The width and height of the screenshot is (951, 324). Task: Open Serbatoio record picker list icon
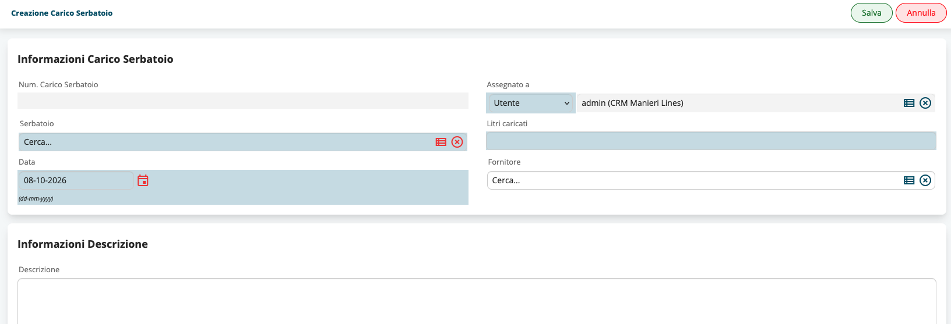point(441,142)
